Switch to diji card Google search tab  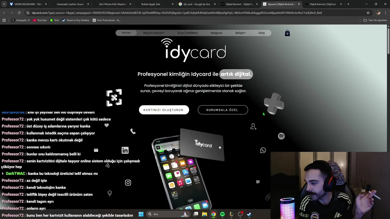pyautogui.click(x=197, y=4)
